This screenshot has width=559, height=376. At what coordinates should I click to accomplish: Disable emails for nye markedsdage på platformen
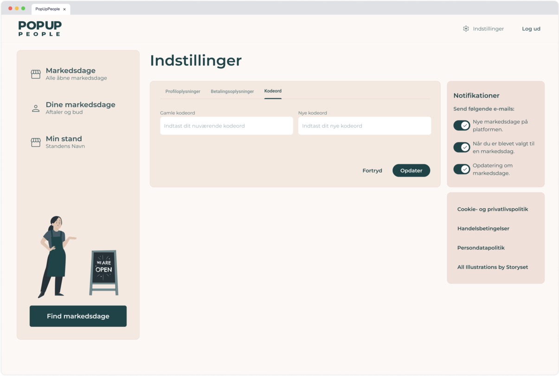coord(462,125)
